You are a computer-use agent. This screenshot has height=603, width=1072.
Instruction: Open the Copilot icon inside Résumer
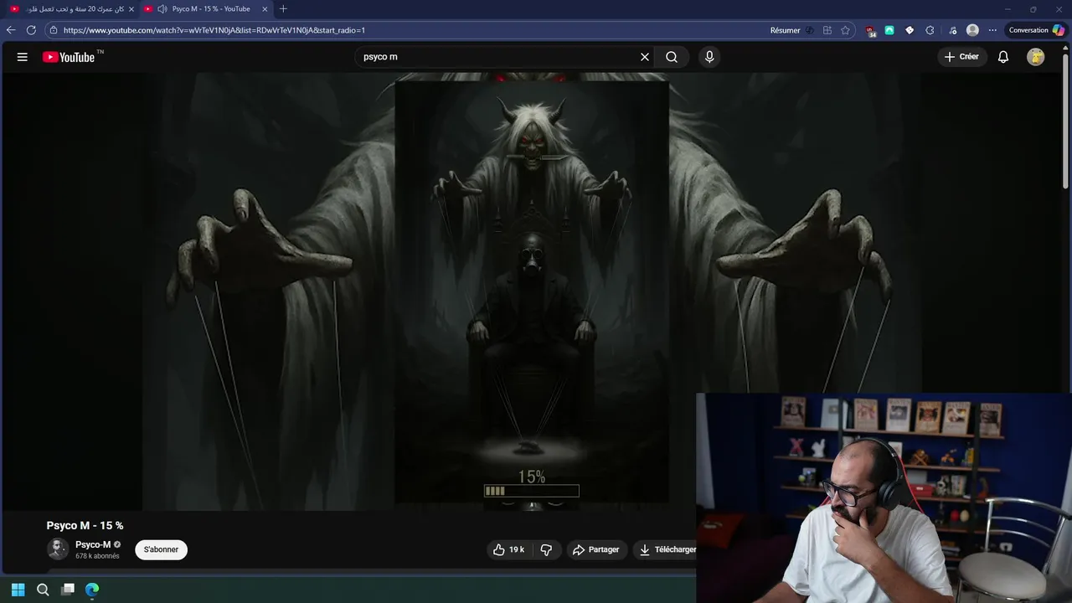coord(809,30)
